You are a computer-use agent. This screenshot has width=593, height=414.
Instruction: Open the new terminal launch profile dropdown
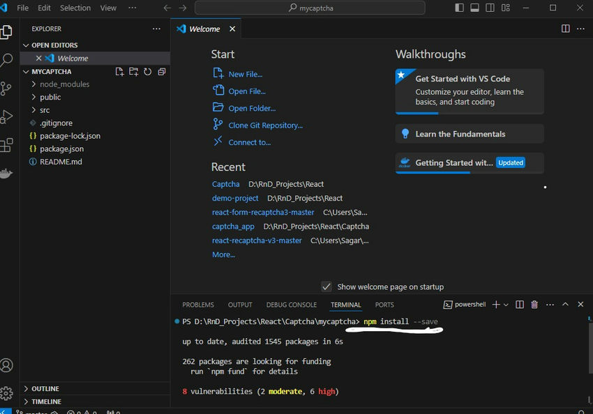tap(506, 305)
